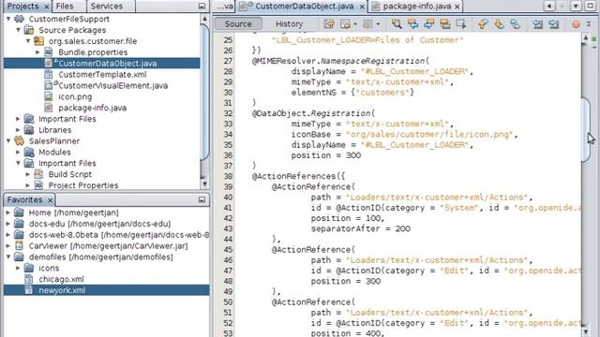Click Previous Bookmark icon
The image size is (600, 337).
(x=483, y=24)
